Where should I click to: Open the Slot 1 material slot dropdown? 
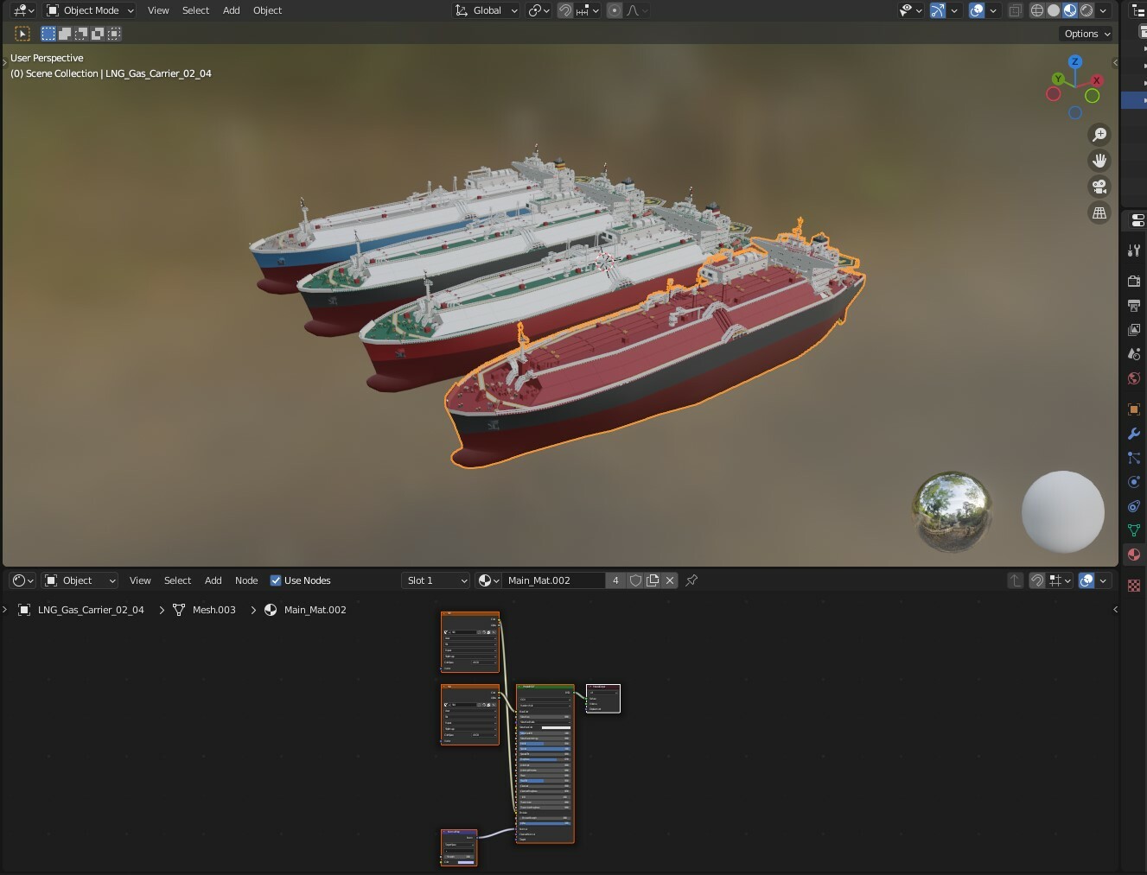pyautogui.click(x=435, y=580)
